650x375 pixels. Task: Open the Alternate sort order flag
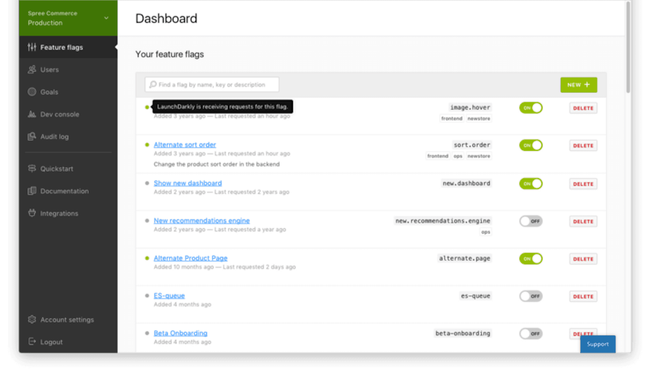(185, 145)
